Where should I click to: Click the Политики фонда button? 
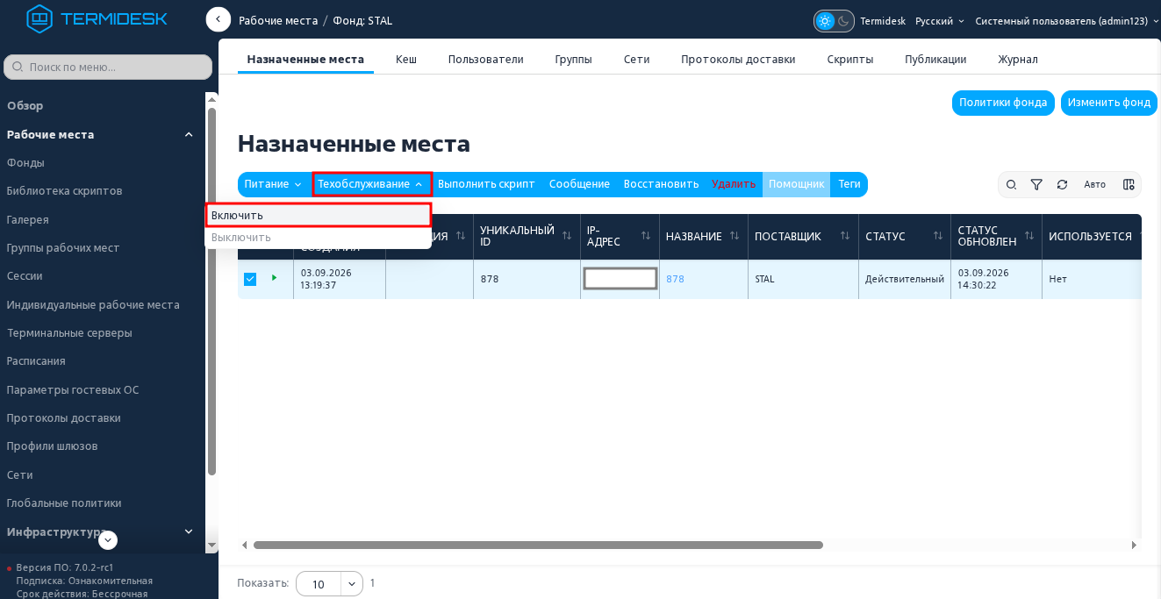click(1003, 103)
